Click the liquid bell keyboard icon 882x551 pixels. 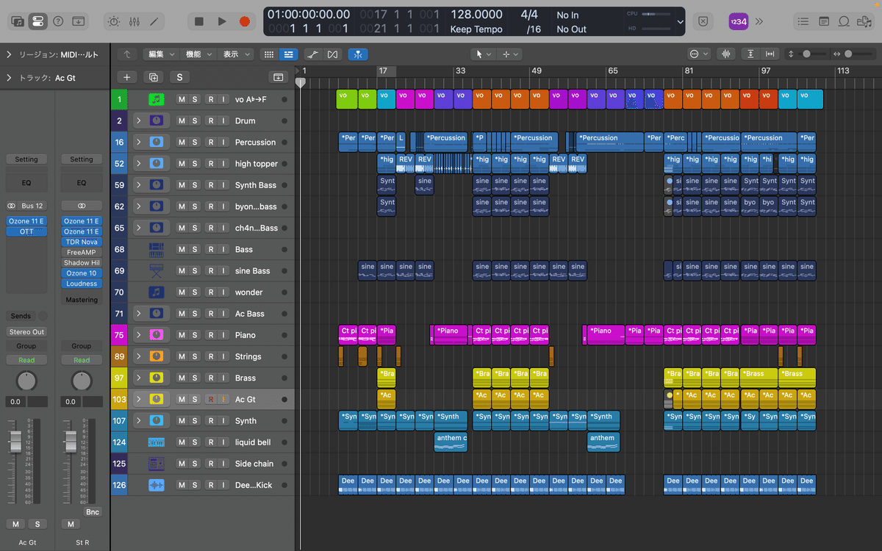coord(157,442)
